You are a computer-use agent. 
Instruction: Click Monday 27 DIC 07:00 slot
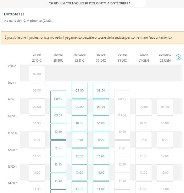tap(37, 74)
